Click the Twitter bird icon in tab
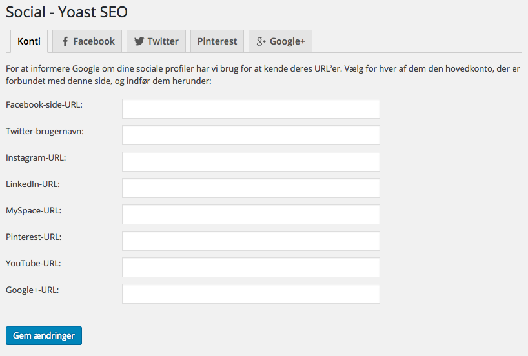The width and height of the screenshot is (528, 356). pyautogui.click(x=139, y=41)
